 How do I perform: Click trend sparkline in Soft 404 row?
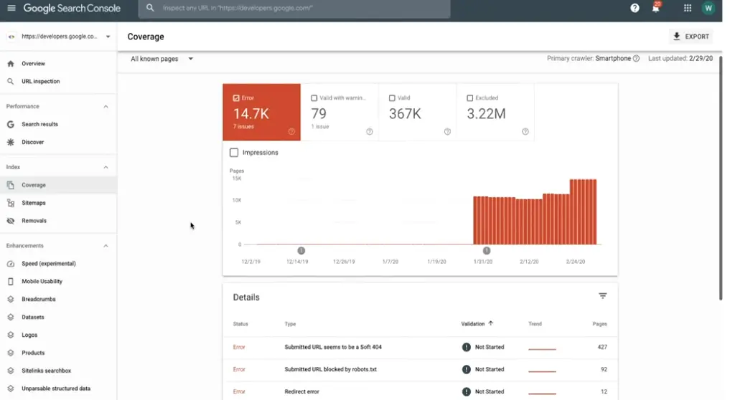542,348
